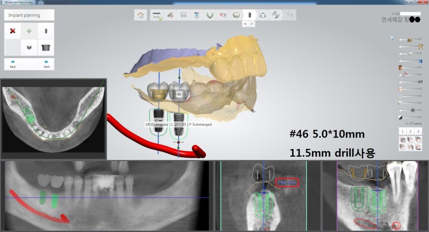The image size is (429, 232).
Task: Open the green arch panoramic curve step
Action: [210, 16]
